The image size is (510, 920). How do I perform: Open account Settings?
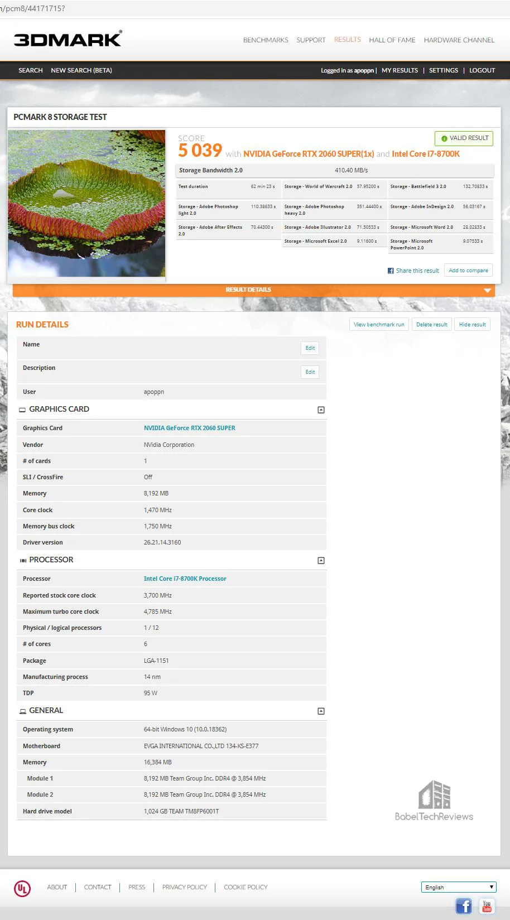[x=444, y=70]
